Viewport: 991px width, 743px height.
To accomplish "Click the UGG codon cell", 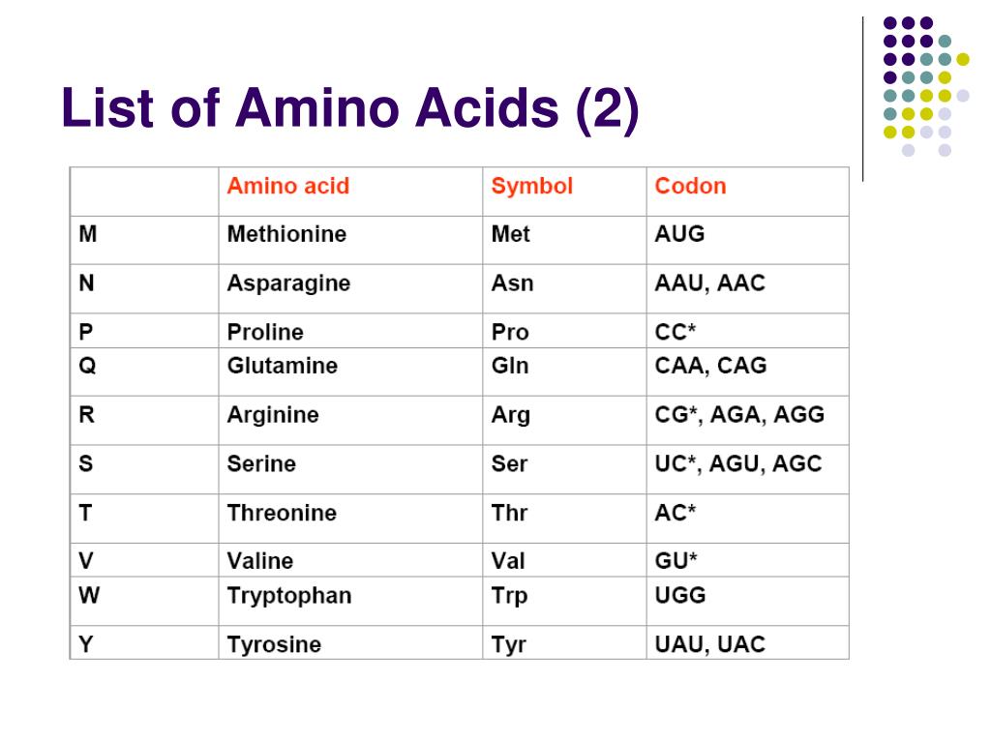I will click(748, 602).
